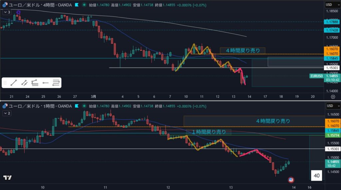Toggle green market status dot on 4-hour chart
Image resolution: width=341 pixels, height=190 pixels.
click(83, 5)
